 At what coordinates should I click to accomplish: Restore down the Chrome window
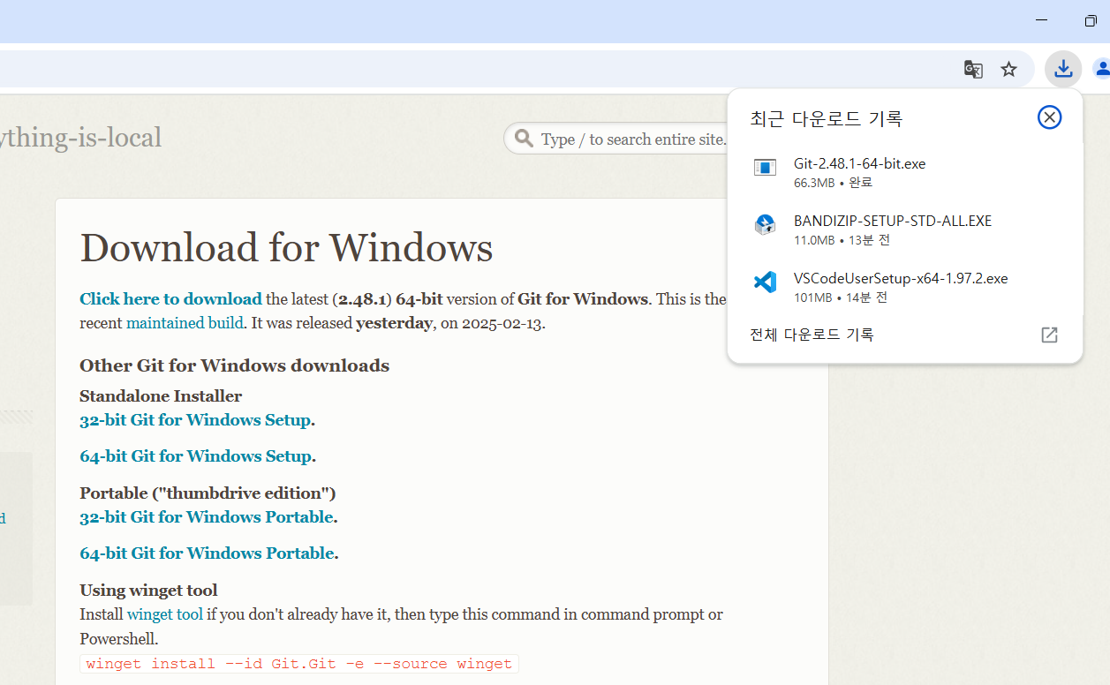tap(1091, 20)
